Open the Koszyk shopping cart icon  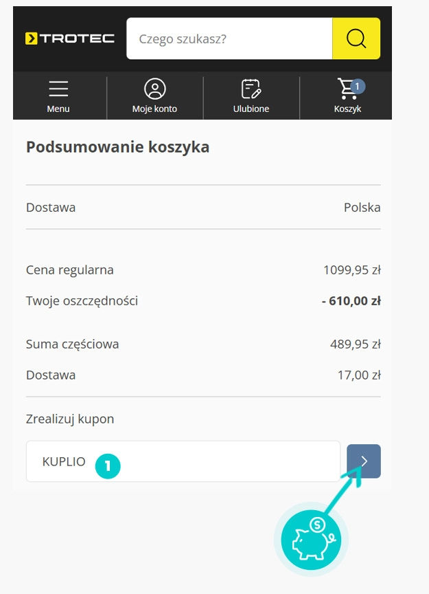347,90
